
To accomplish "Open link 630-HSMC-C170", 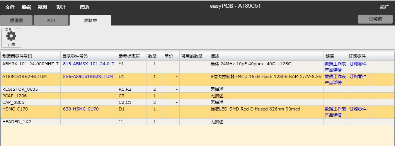I will click(x=81, y=109).
